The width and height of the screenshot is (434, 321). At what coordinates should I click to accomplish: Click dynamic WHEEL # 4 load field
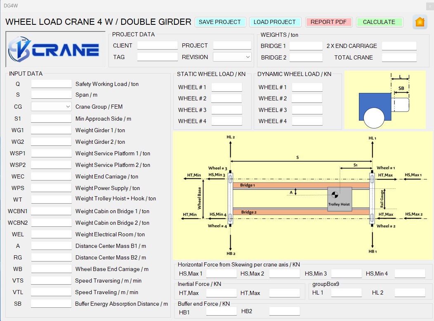pyautogui.click(x=307, y=121)
